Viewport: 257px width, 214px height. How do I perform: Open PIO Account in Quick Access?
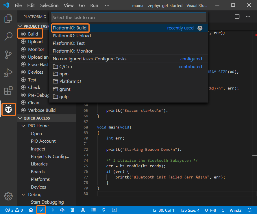pos(43,141)
